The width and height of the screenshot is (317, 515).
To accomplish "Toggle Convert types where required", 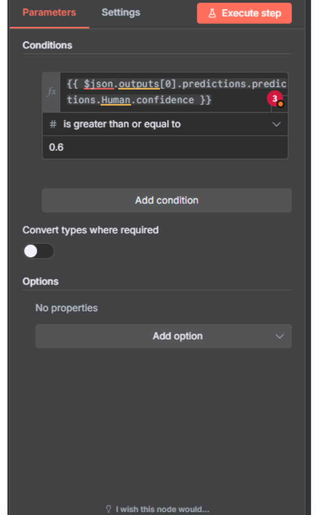I will coord(38,251).
